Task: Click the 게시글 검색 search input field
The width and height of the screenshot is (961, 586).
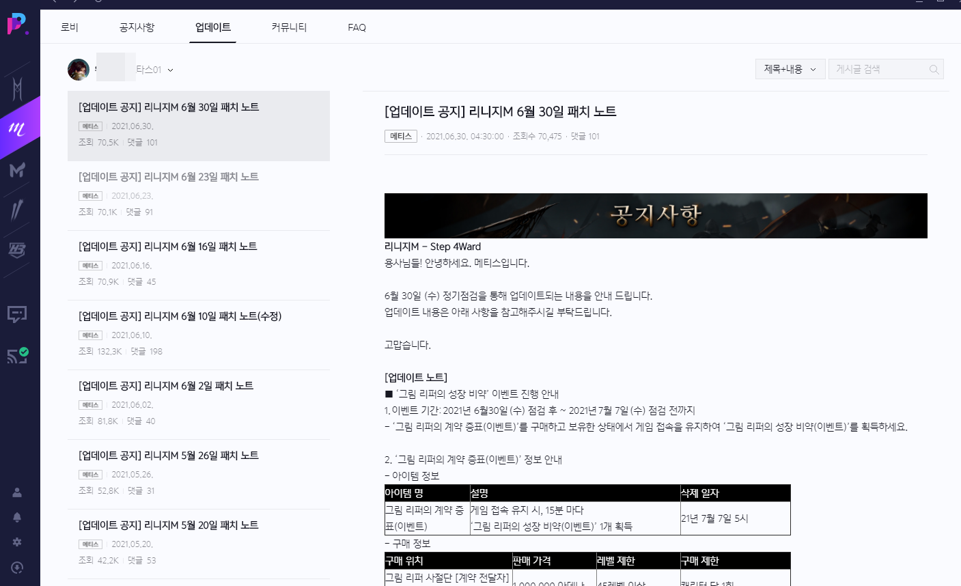Action: coord(878,69)
